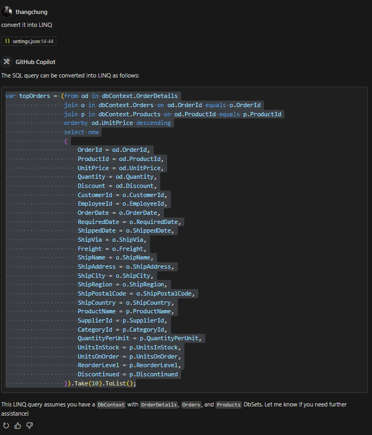Click 'ShipPostalCode = o.ShipPostalCode' line
372x435 pixels.
[136, 293]
